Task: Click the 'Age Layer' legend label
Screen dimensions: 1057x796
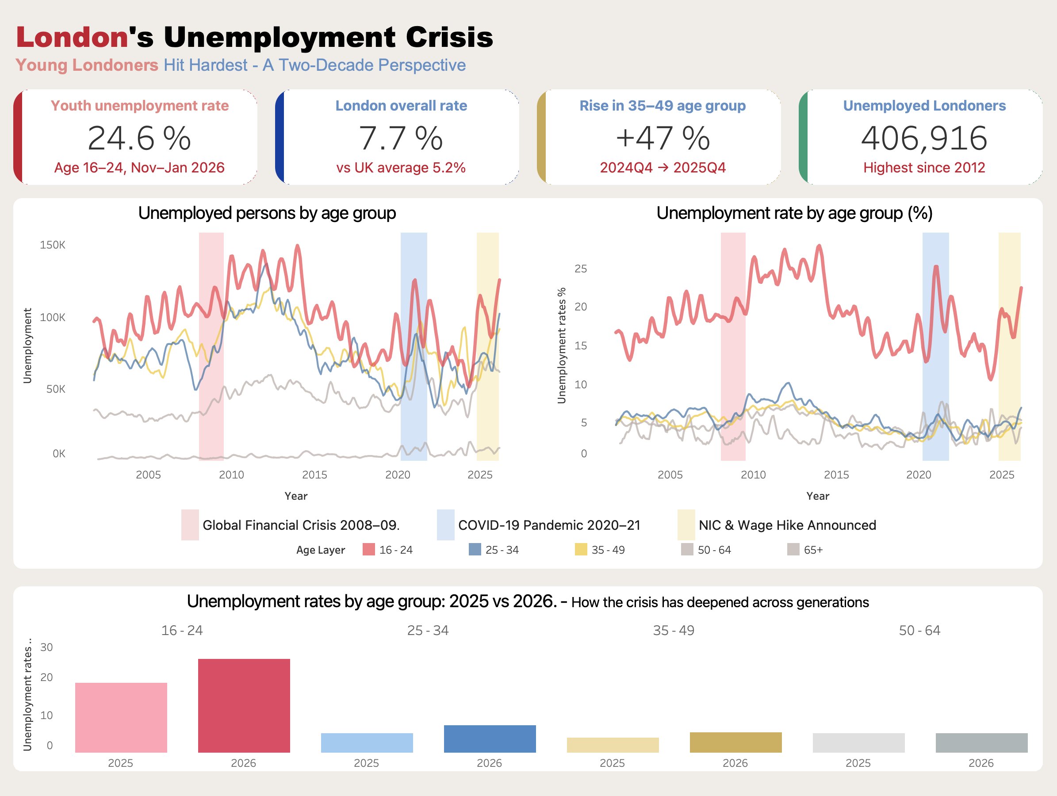Action: click(x=320, y=550)
